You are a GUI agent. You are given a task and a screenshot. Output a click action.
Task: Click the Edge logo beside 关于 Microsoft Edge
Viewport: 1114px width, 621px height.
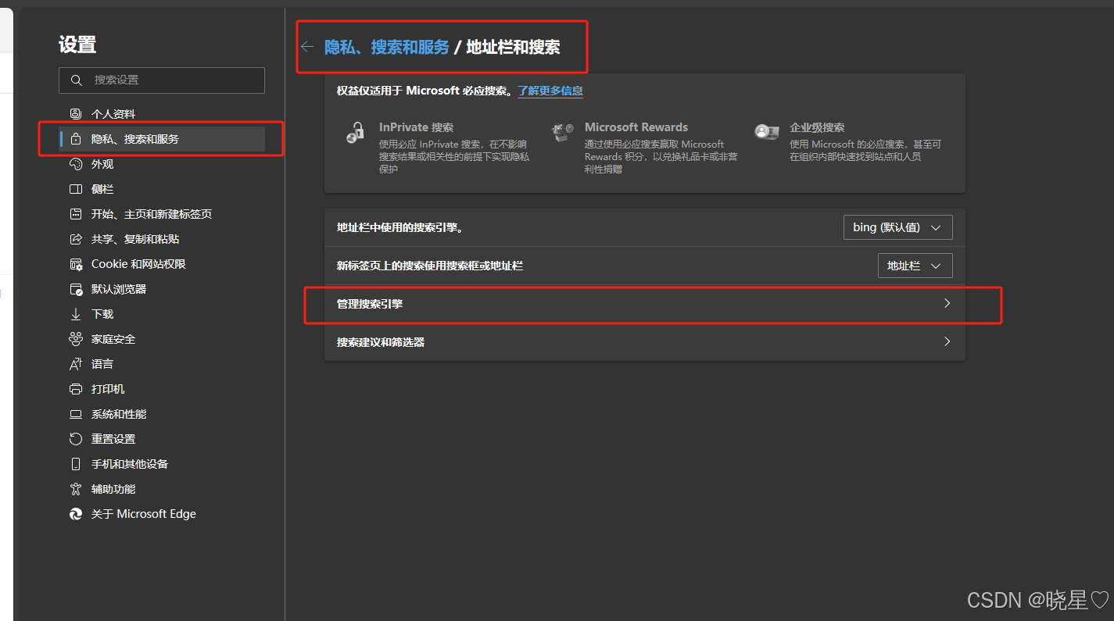coord(76,514)
